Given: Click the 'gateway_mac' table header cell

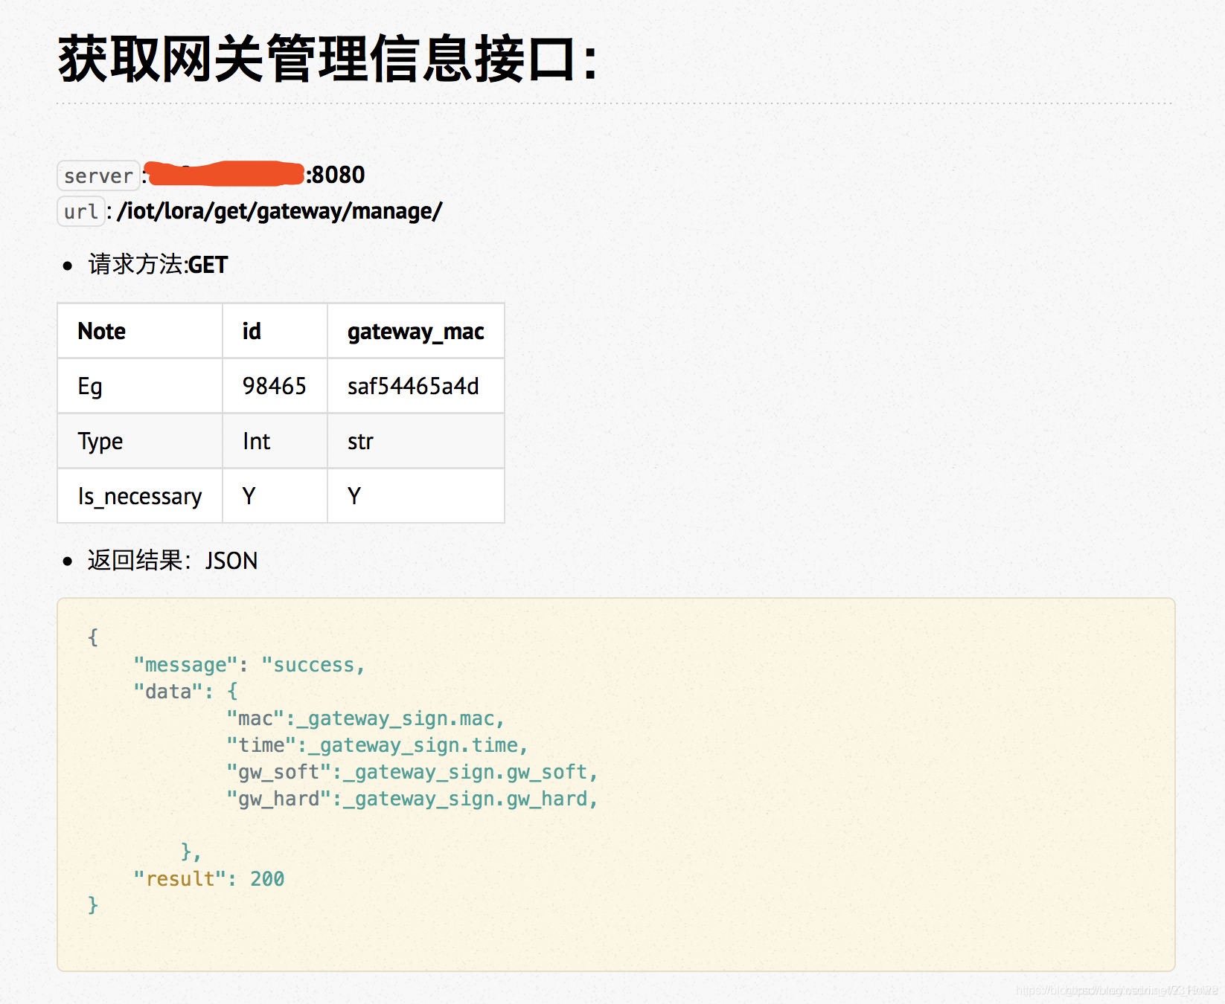Looking at the screenshot, I should (x=416, y=331).
